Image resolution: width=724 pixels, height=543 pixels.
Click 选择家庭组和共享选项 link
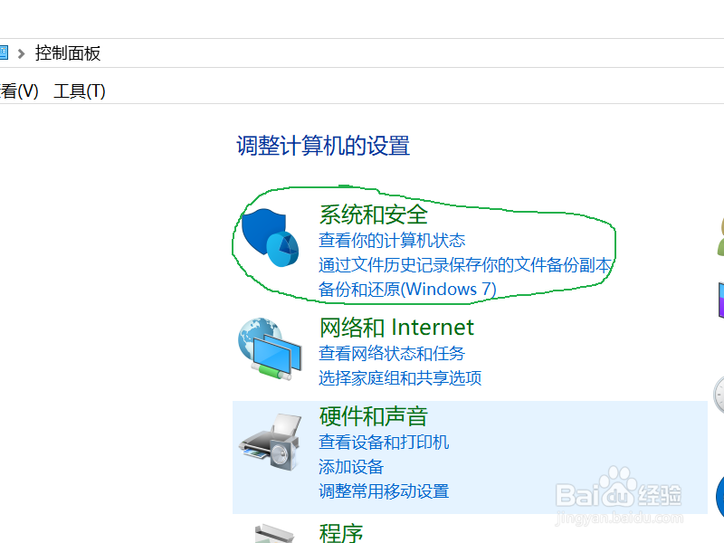click(x=400, y=377)
